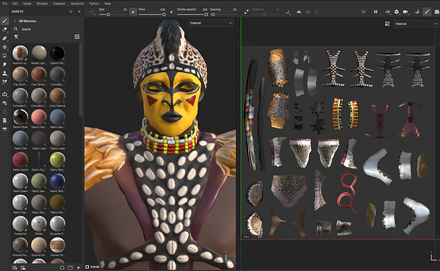Open the 3D viewport Material dropdown
The width and height of the screenshot is (440, 271).
coord(211,23)
